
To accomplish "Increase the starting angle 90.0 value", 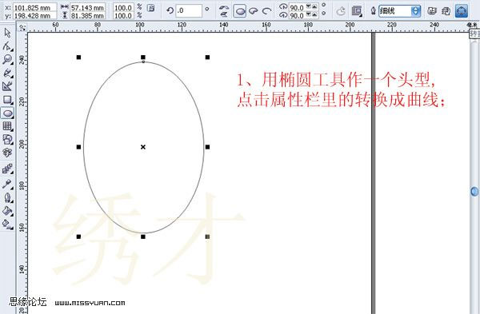I will pyautogui.click(x=314, y=6).
